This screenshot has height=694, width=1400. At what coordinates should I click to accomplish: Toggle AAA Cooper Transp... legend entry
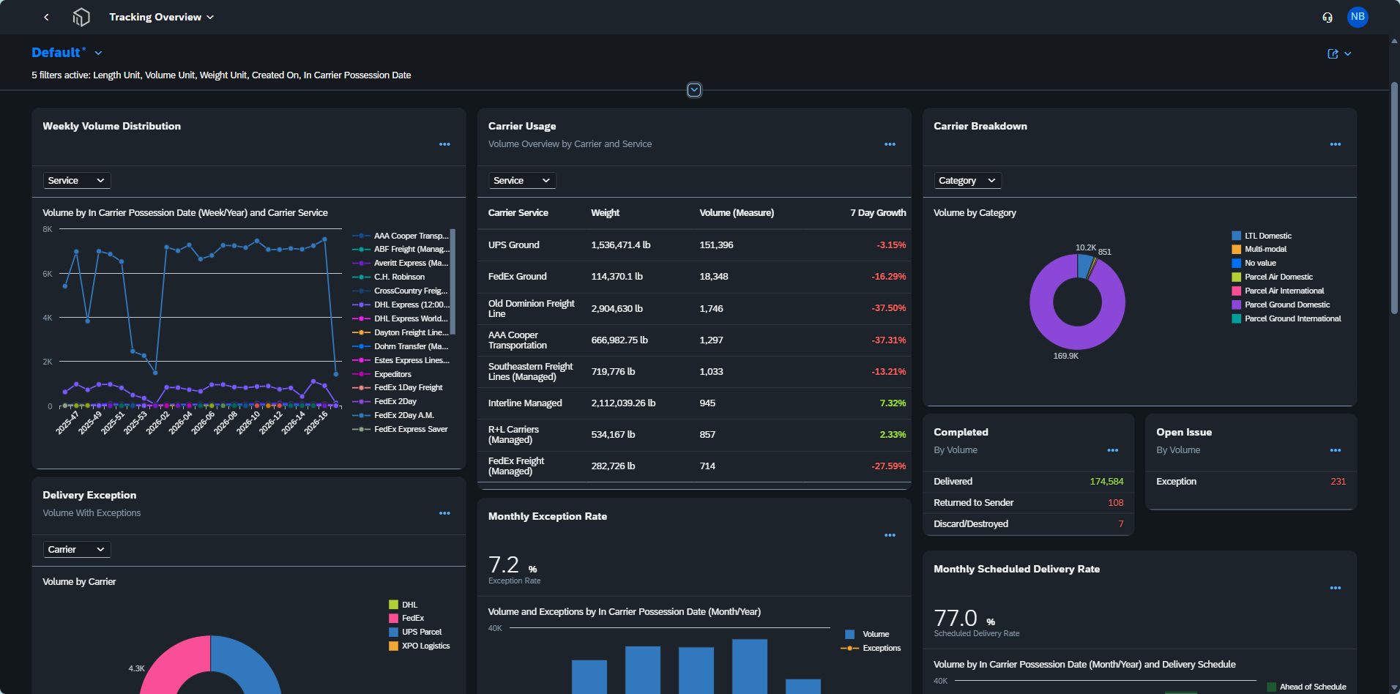pos(401,236)
